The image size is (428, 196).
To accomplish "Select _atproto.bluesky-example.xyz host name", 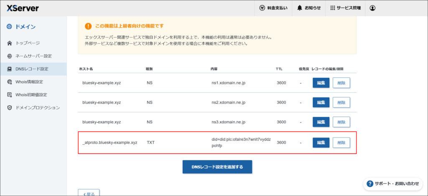I will (x=110, y=143).
